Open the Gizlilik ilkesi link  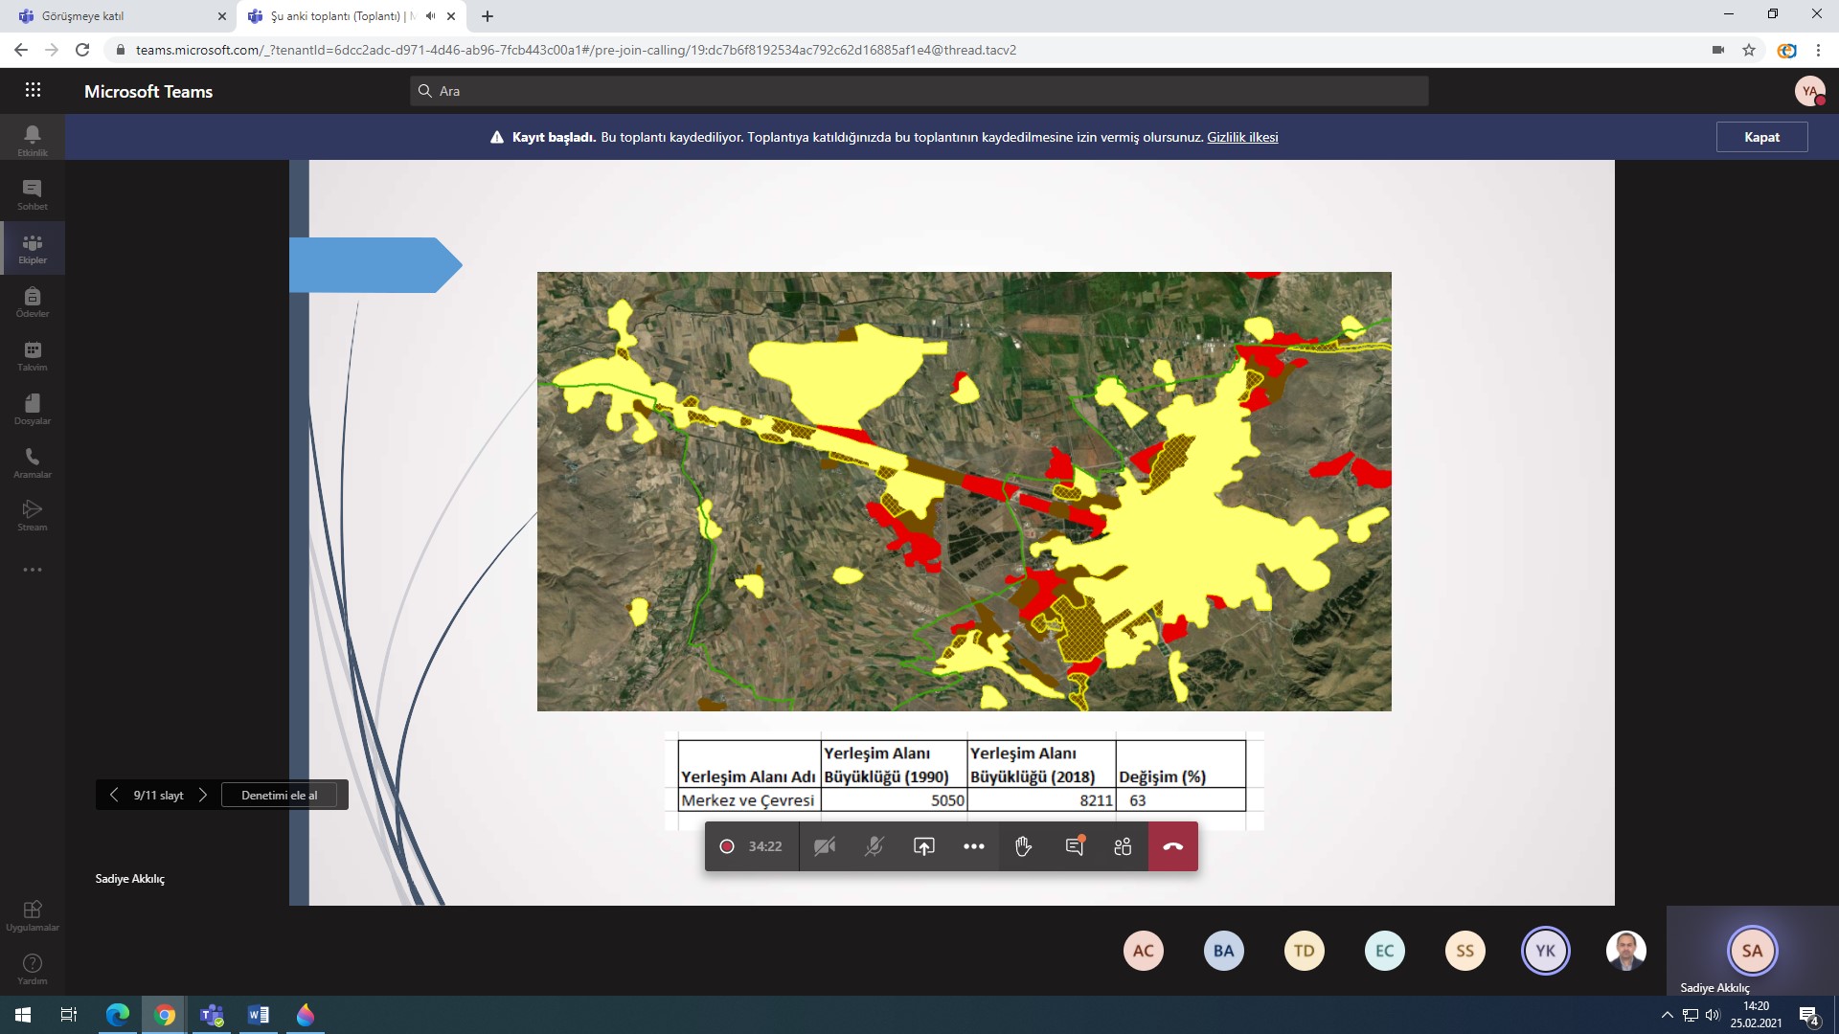[1242, 137]
